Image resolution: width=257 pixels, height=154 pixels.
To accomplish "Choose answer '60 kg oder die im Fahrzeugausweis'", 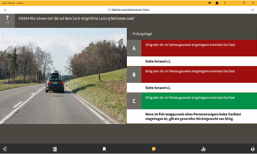I will point(199,75).
